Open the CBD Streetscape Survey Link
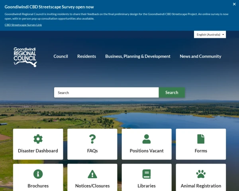The height and width of the screenshot is (191, 239). tap(23, 25)
